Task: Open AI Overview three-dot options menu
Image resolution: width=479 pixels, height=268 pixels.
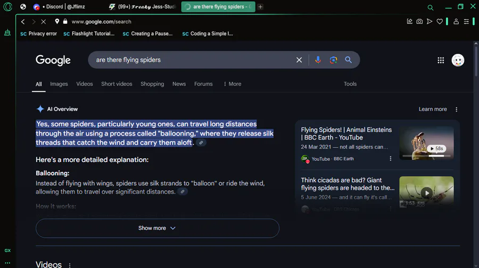Action: coord(456,109)
